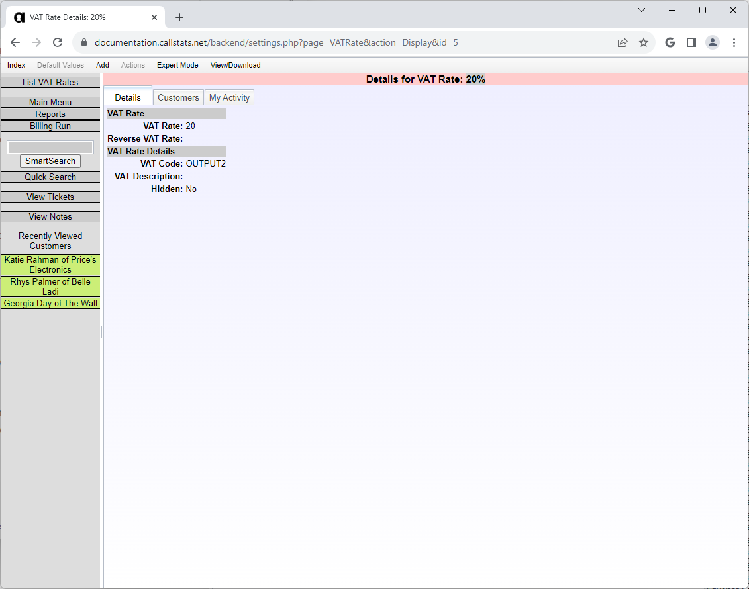Open recently viewed Rhys Palmer of Belle Ladi
The height and width of the screenshot is (589, 749).
click(x=50, y=287)
